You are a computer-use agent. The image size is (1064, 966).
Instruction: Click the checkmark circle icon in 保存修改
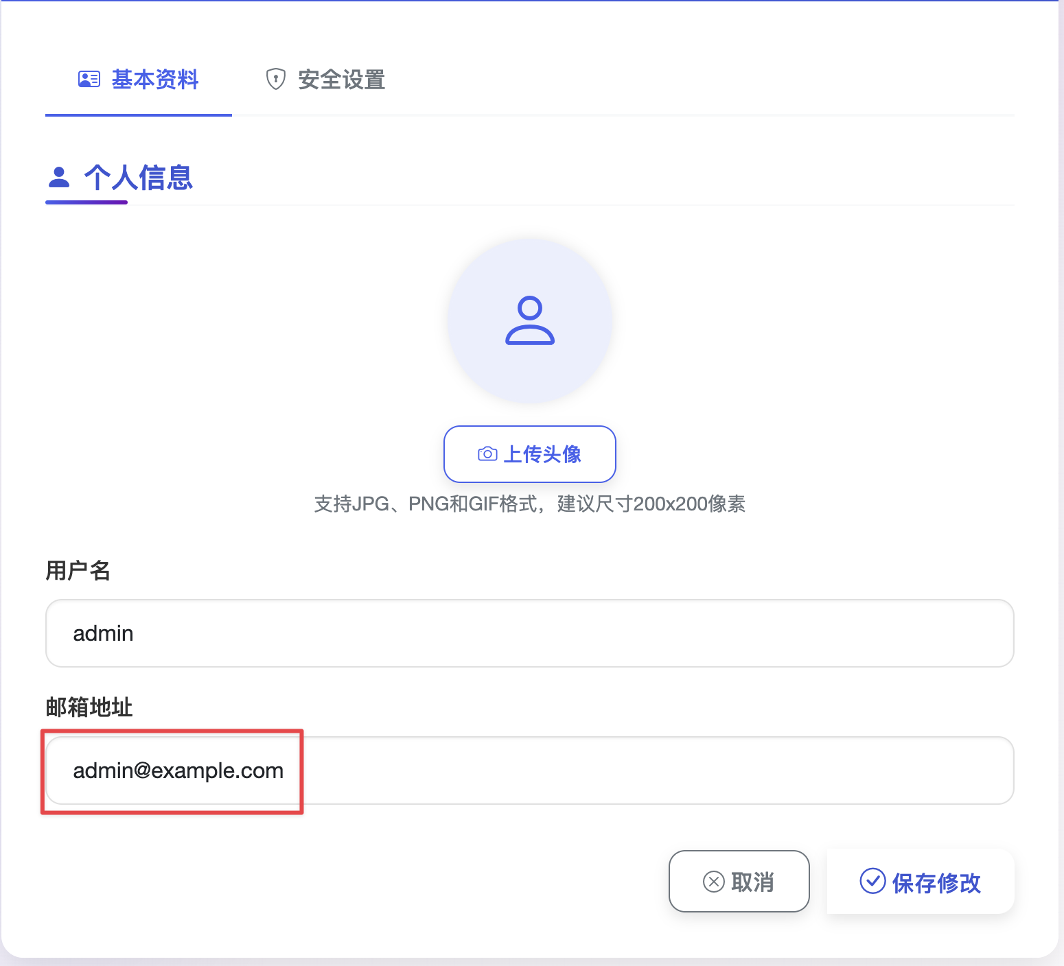[x=872, y=881]
